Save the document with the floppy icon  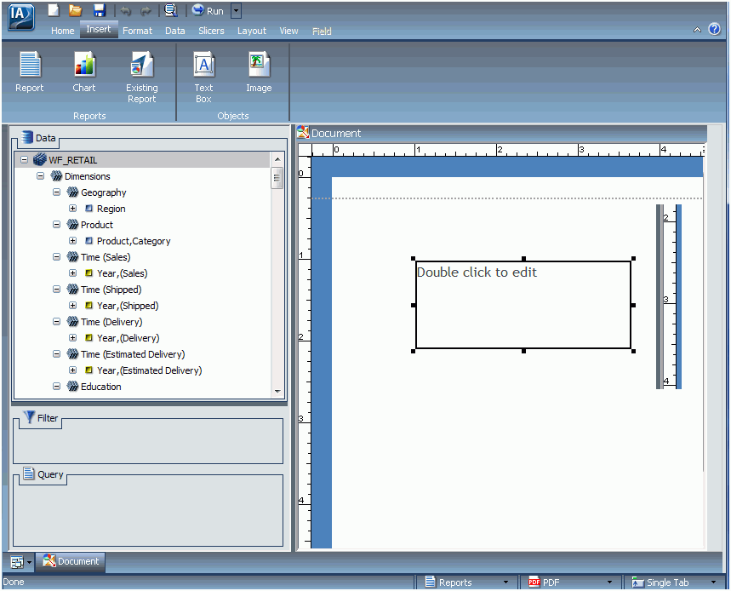click(x=100, y=10)
